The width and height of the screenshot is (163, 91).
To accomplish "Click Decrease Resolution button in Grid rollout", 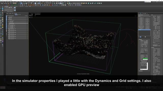I will (x=156, y=24).
